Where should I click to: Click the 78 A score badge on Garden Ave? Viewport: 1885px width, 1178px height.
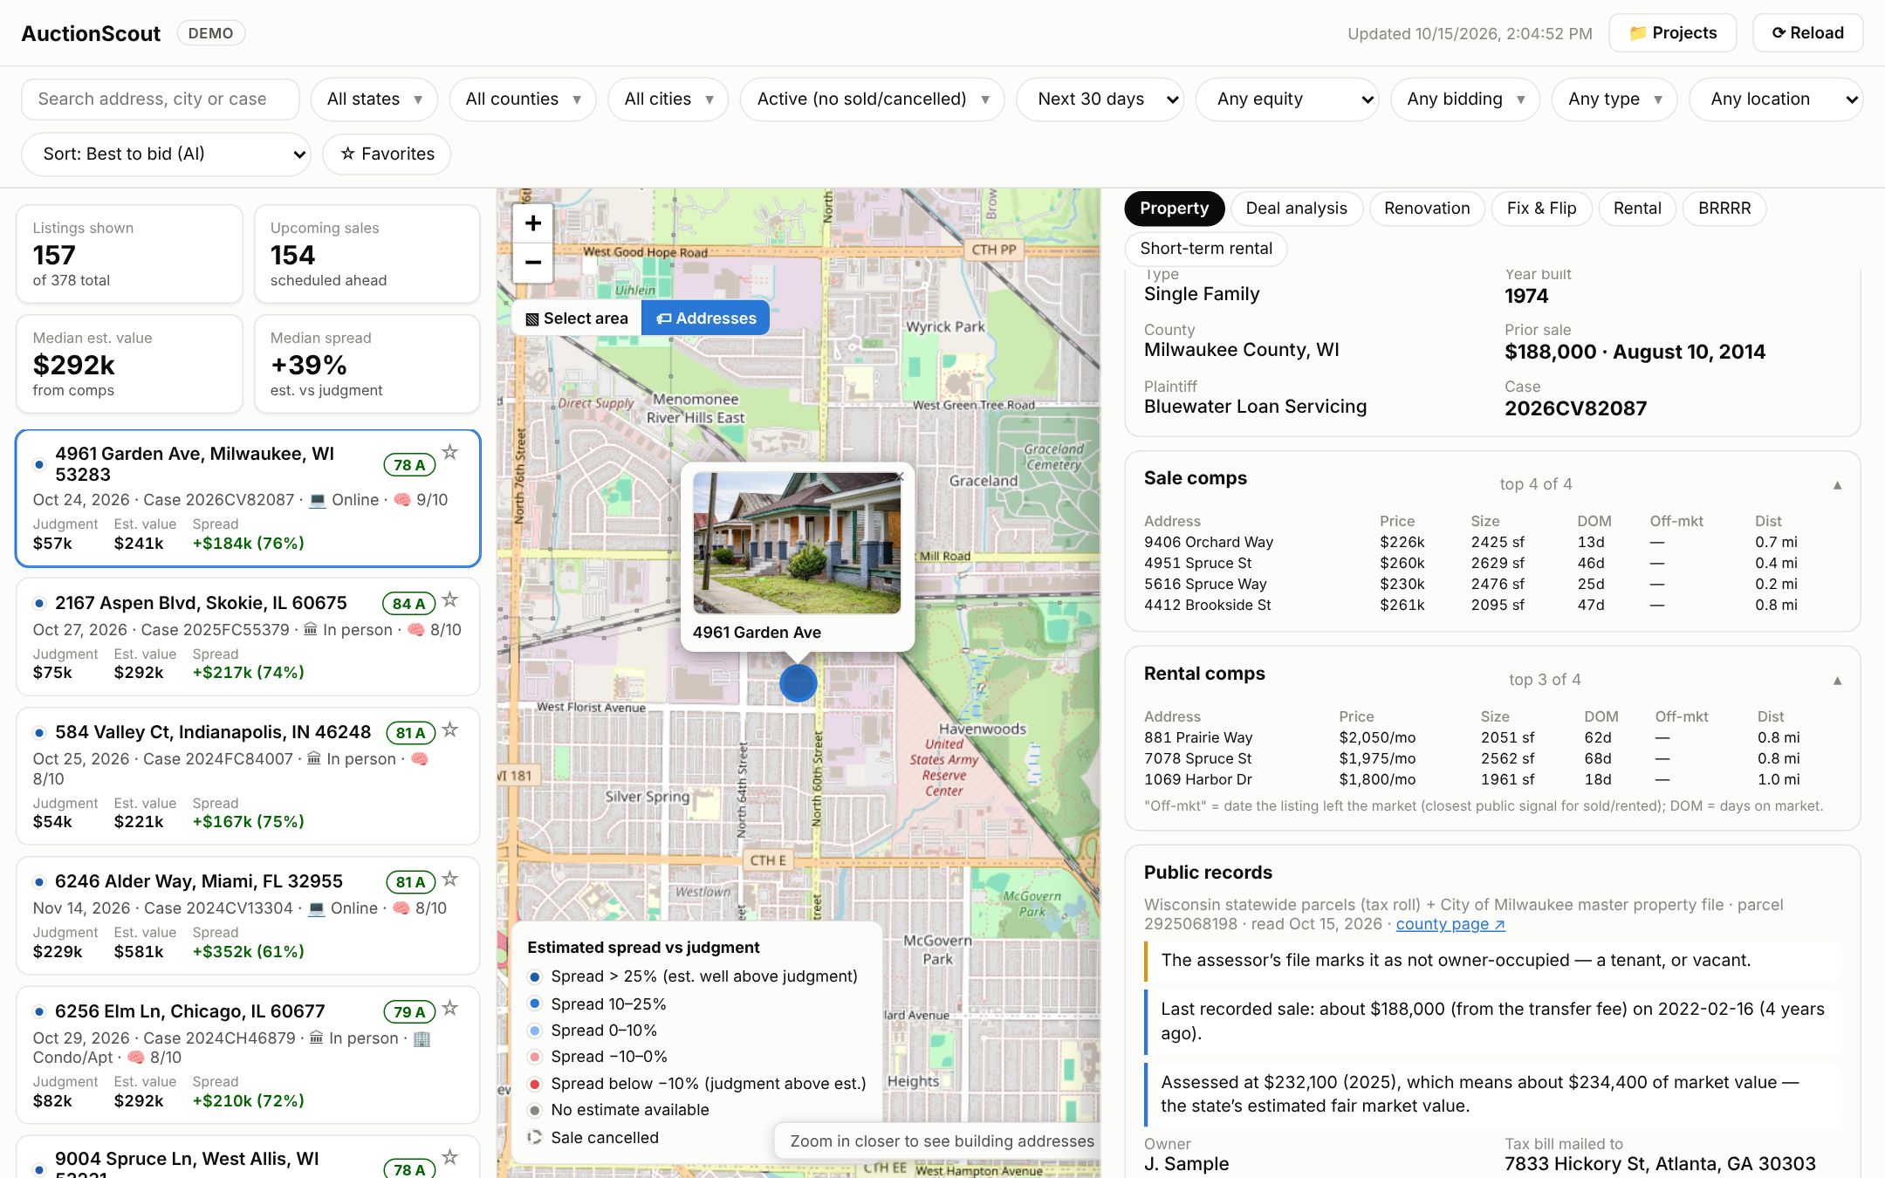coord(408,465)
